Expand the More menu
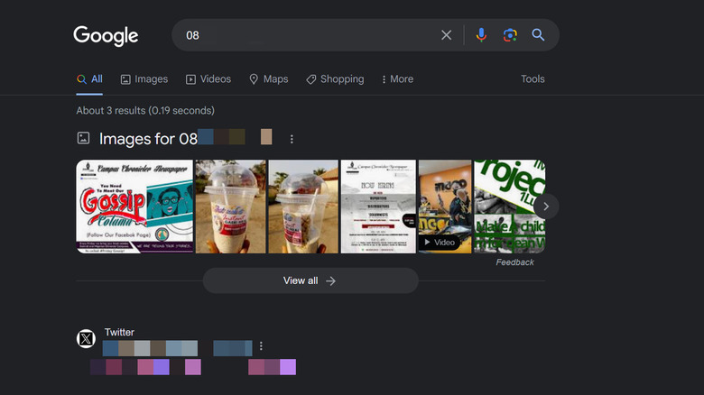This screenshot has height=395, width=704. [x=397, y=79]
